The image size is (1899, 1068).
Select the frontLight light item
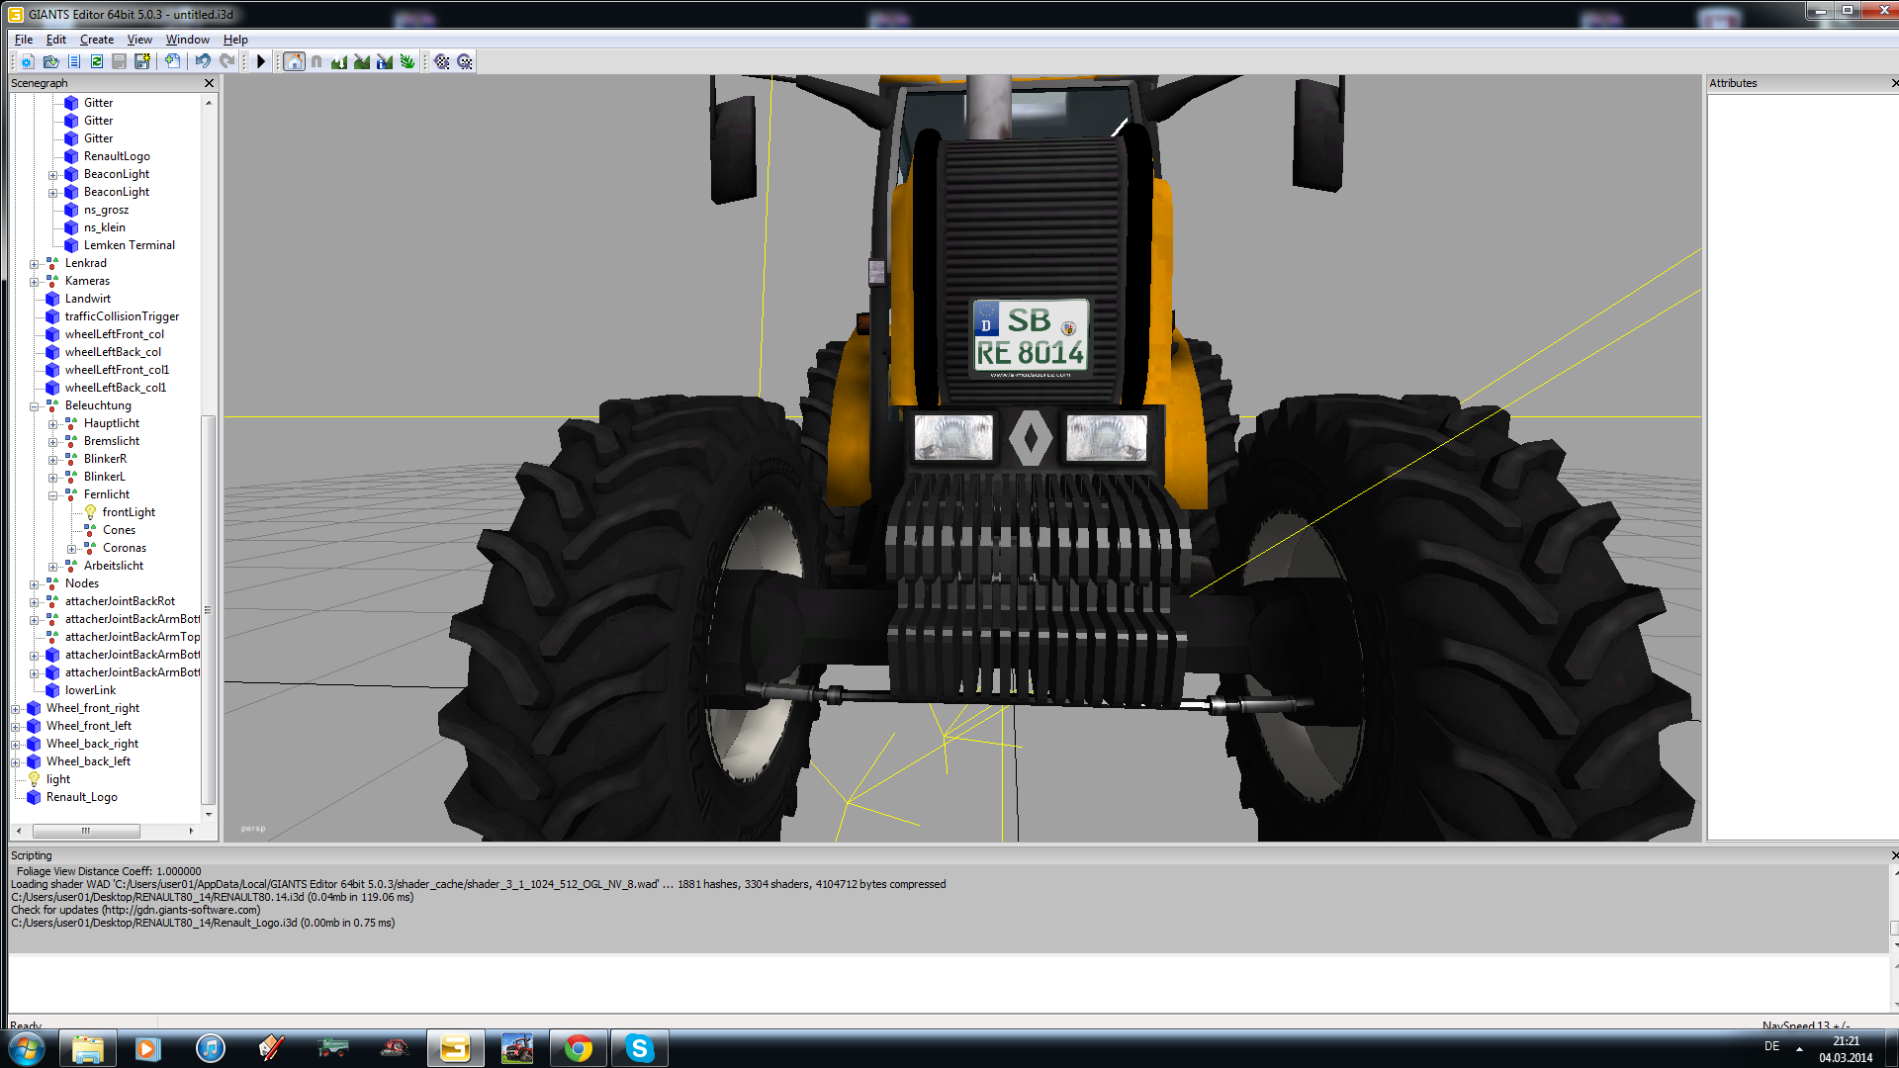click(x=129, y=512)
